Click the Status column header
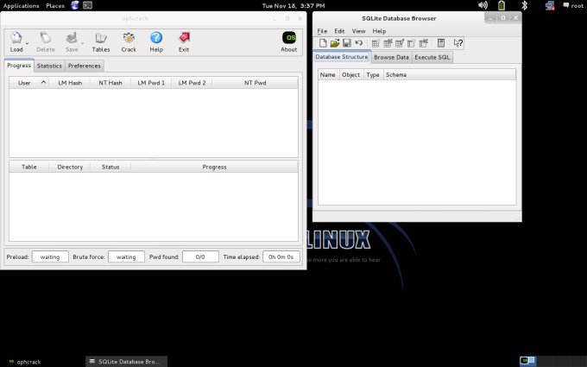The width and height of the screenshot is (587, 367). pos(110,167)
